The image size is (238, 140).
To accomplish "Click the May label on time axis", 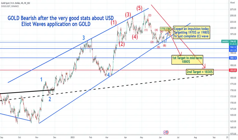I will 141,137.
